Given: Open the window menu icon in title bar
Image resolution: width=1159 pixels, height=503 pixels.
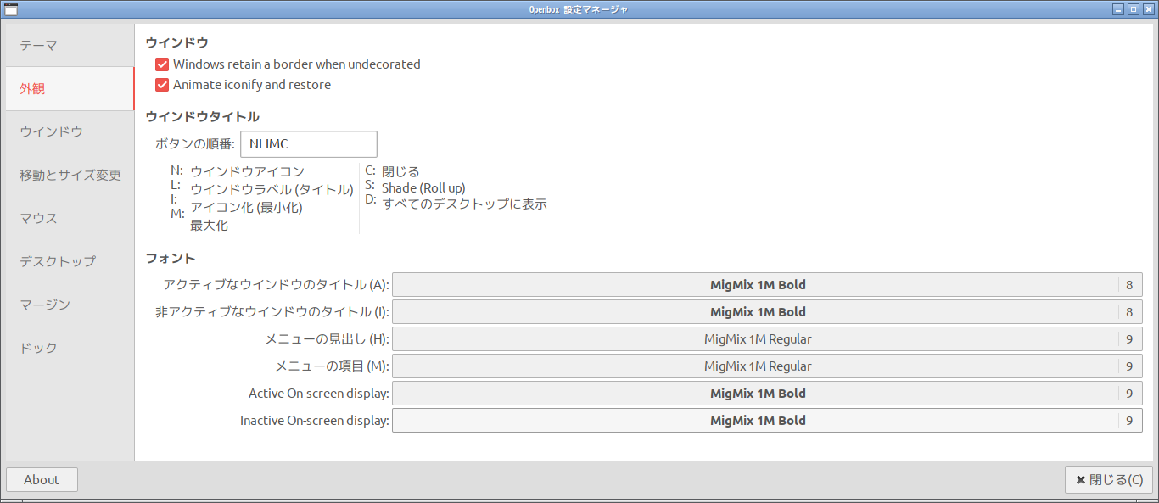Looking at the screenshot, I should (x=11, y=9).
